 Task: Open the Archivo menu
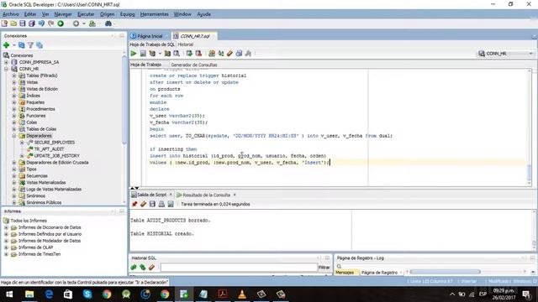tap(11, 14)
